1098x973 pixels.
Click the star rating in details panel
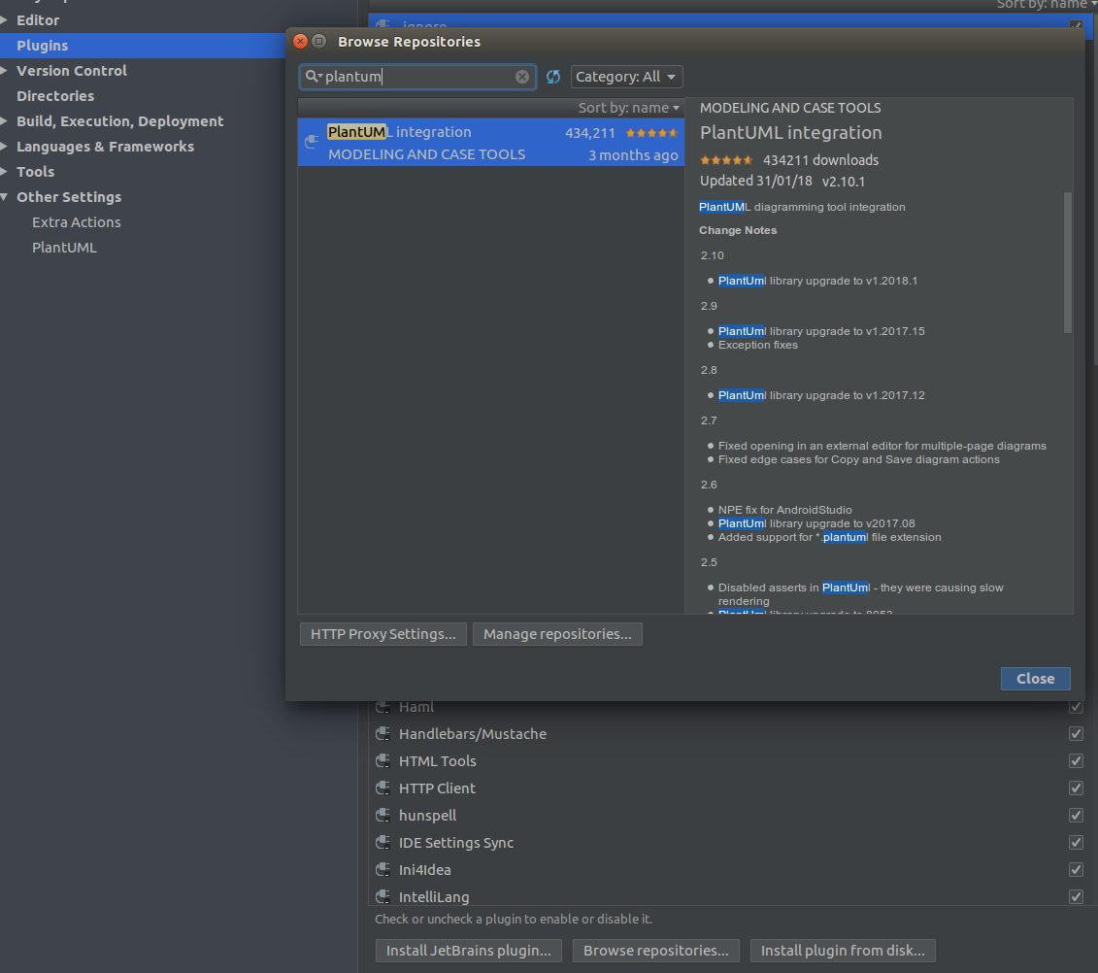[x=726, y=159]
